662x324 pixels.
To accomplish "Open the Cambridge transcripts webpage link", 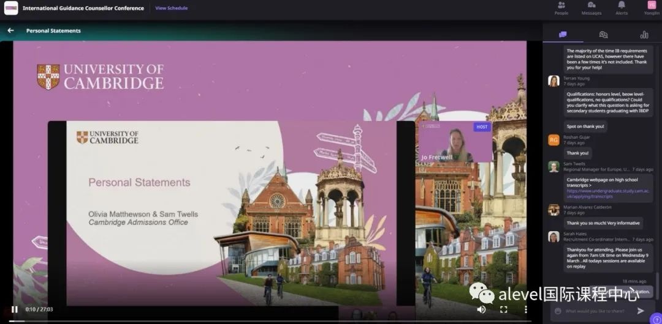I will [x=607, y=193].
